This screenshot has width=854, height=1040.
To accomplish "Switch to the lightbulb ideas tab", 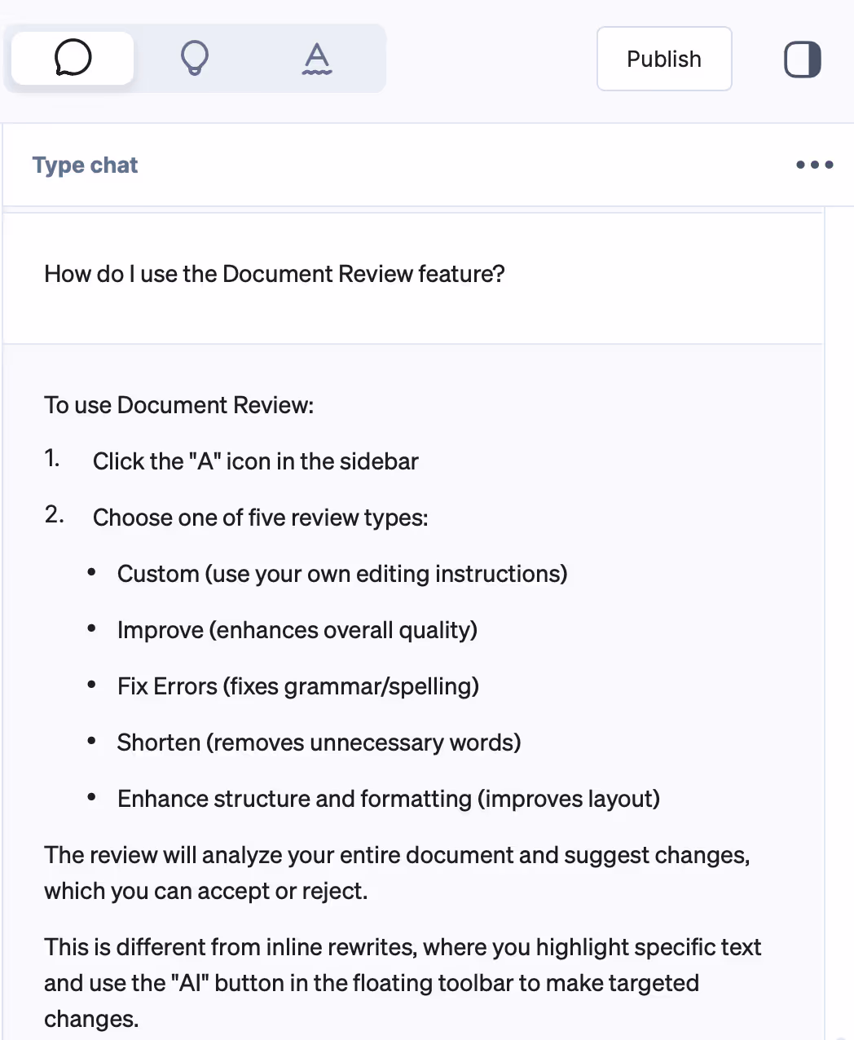I will (x=194, y=58).
